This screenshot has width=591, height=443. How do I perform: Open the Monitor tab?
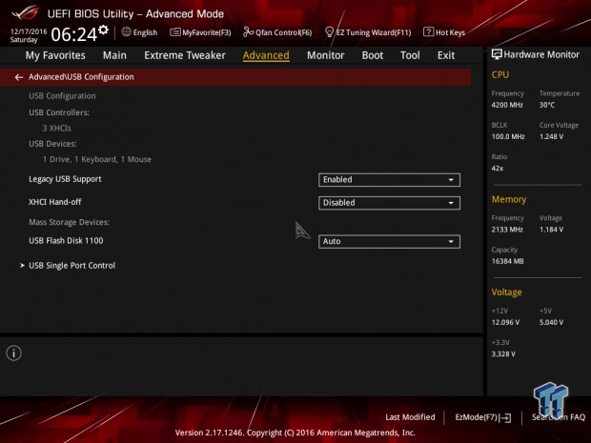pos(326,55)
